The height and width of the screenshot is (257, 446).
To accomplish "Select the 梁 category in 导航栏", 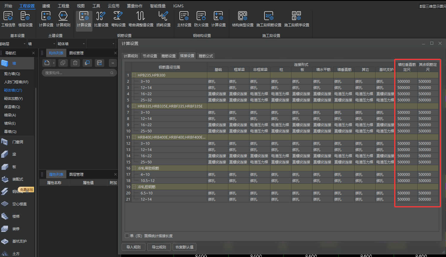I will [x=17, y=154].
